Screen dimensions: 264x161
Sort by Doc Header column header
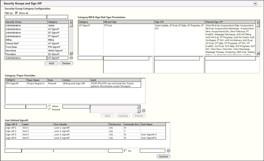81,125
